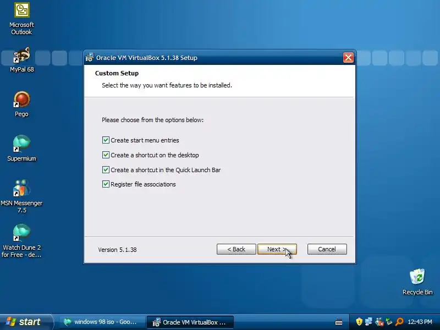
Task: Click the Next button in setup
Action: (x=277, y=249)
